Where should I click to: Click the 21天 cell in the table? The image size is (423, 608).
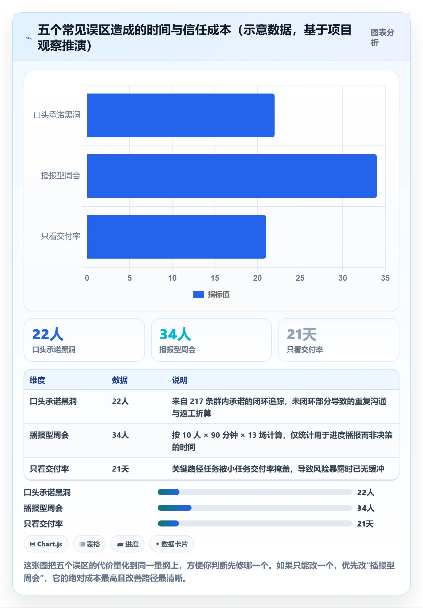(x=121, y=469)
